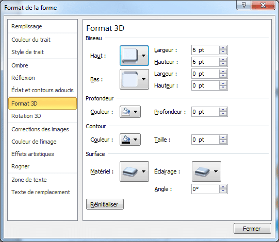Select the Ombre category
Screen dimensions: 279x242
pos(42,65)
